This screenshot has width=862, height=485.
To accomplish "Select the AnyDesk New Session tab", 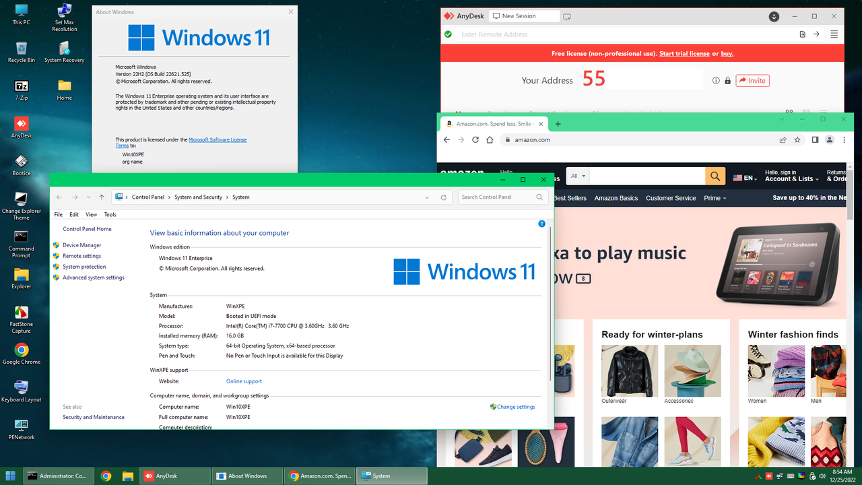I will [x=524, y=16].
